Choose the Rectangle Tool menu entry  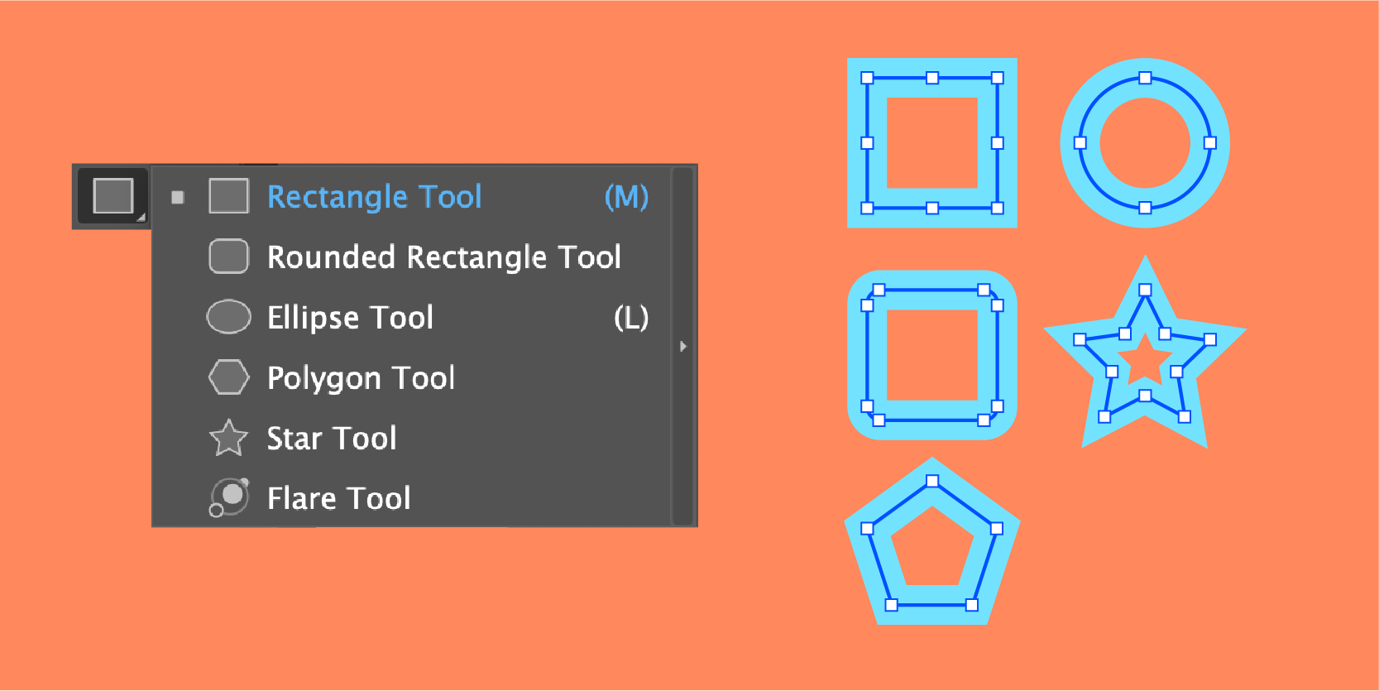point(374,197)
